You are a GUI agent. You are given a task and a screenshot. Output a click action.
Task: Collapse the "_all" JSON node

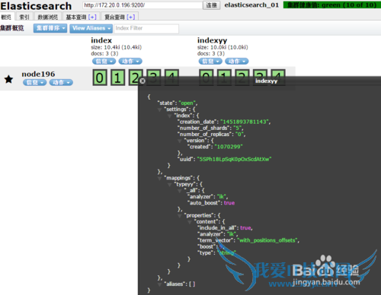180,191
